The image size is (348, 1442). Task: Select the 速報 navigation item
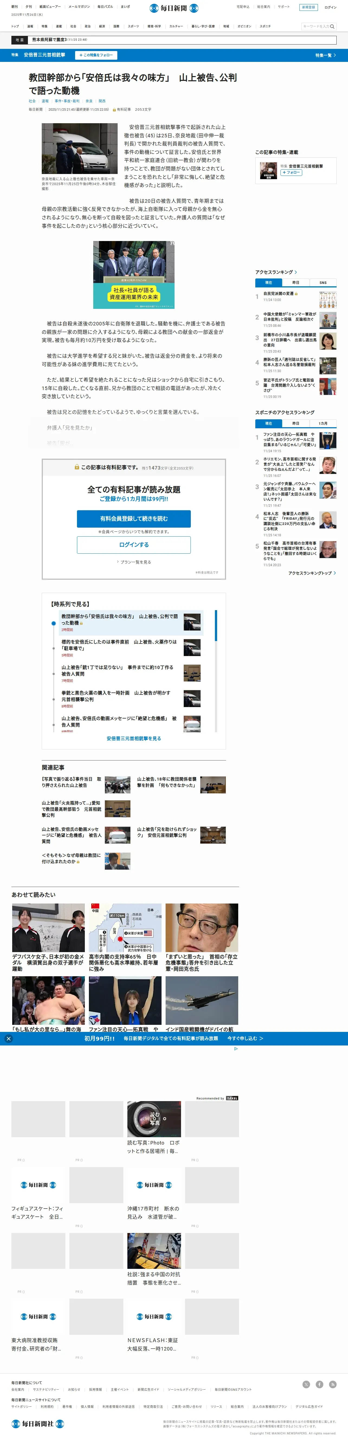pyautogui.click(x=30, y=26)
